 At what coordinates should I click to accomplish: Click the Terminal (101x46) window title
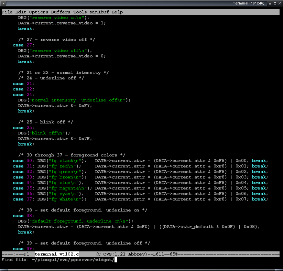(x=249, y=3)
